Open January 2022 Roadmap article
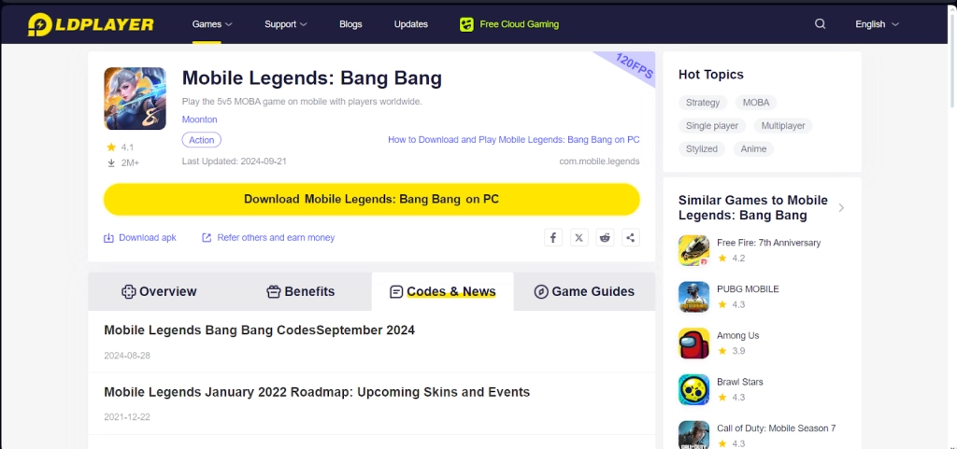 (317, 392)
